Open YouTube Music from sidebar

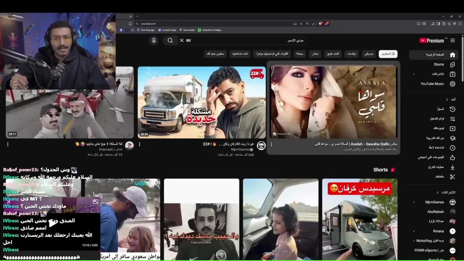tap(433, 84)
